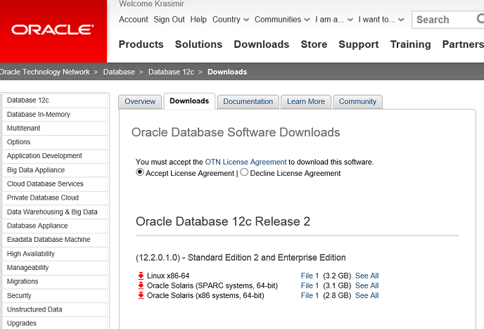The image size is (484, 329).
Task: Open the OTN License Agreement link
Action: (x=246, y=162)
